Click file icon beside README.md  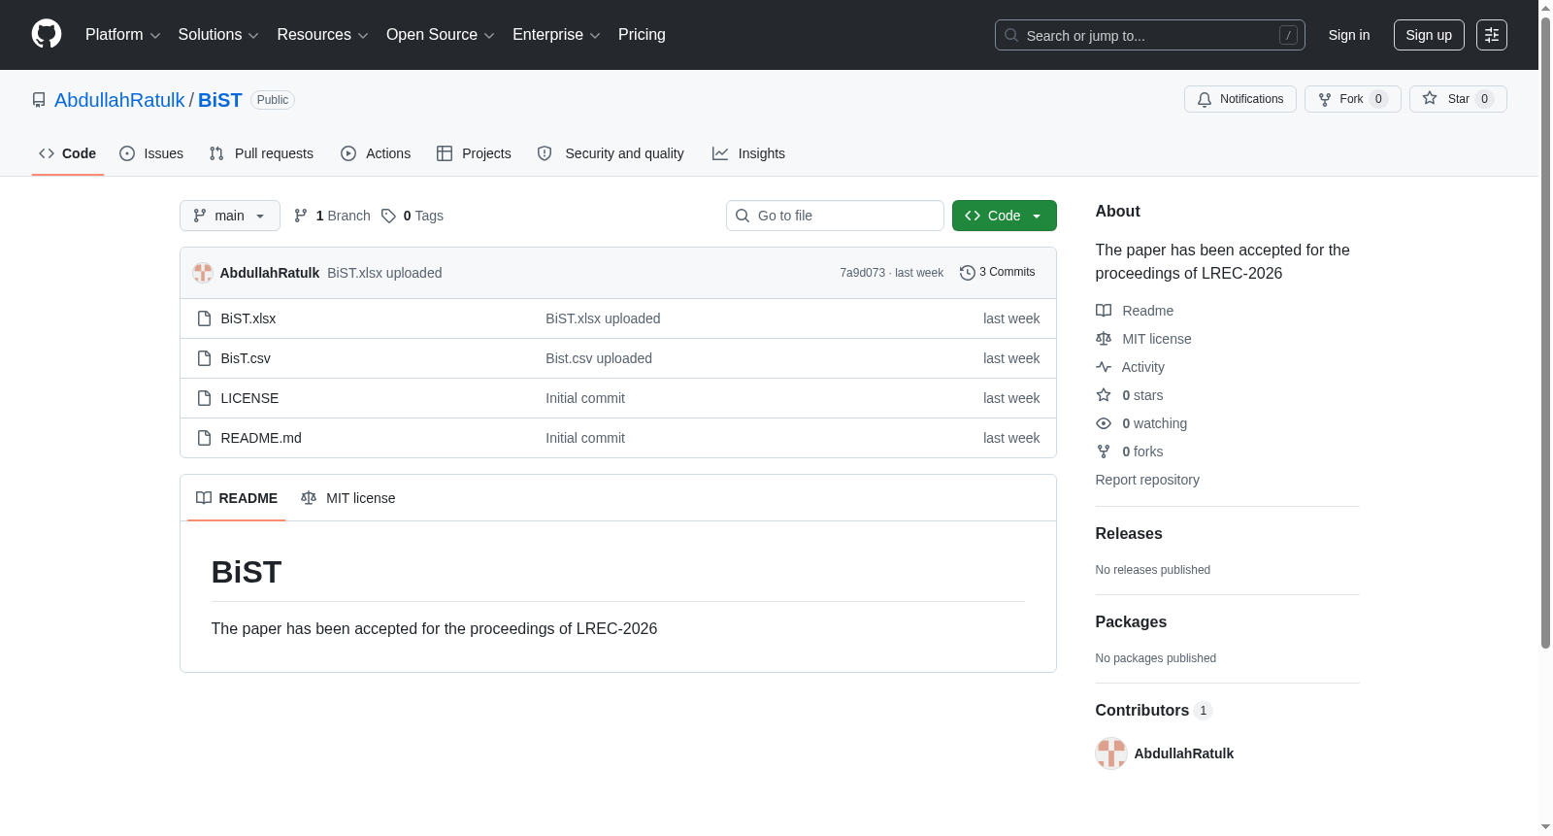click(x=204, y=438)
